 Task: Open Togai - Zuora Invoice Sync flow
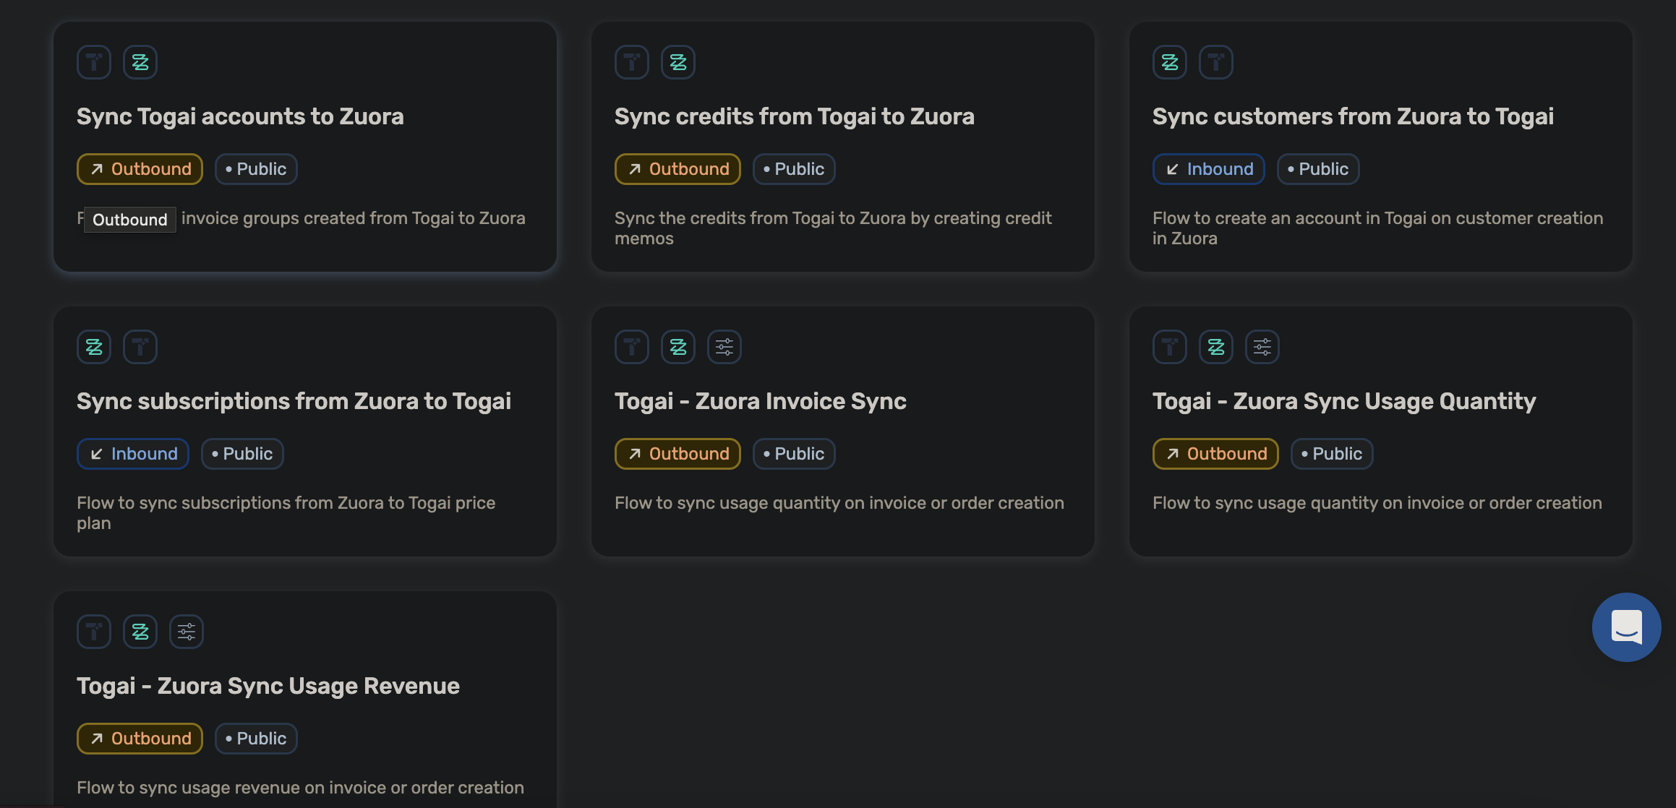click(x=760, y=401)
